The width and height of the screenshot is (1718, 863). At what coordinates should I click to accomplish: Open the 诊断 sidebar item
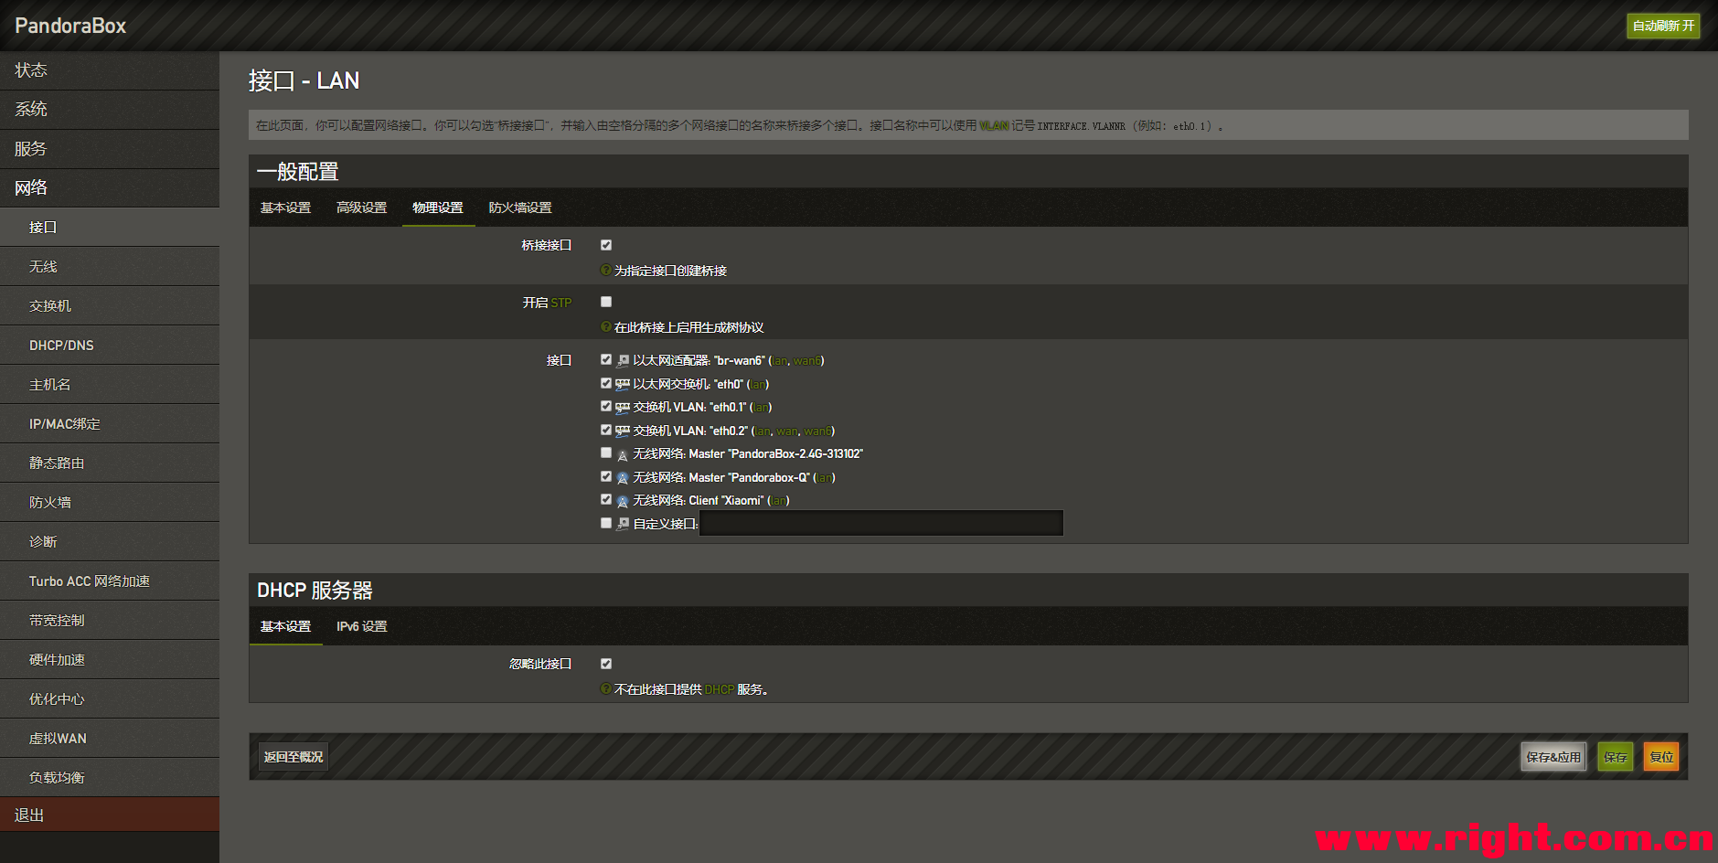point(110,542)
